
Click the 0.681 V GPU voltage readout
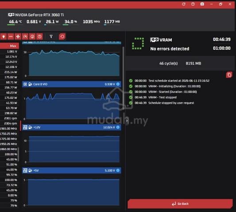[34, 22]
